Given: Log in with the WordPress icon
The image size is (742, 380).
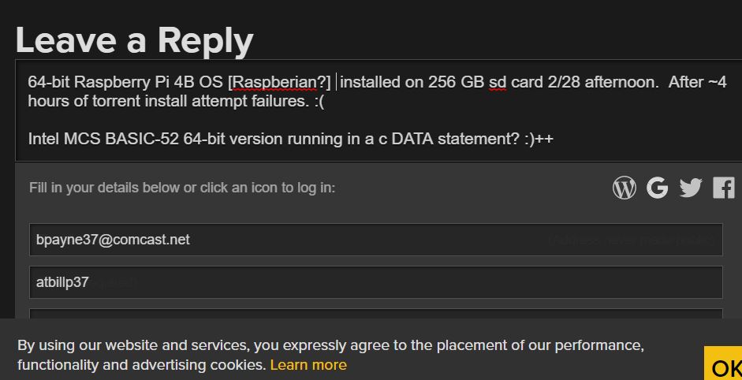Looking at the screenshot, I should click(x=625, y=188).
